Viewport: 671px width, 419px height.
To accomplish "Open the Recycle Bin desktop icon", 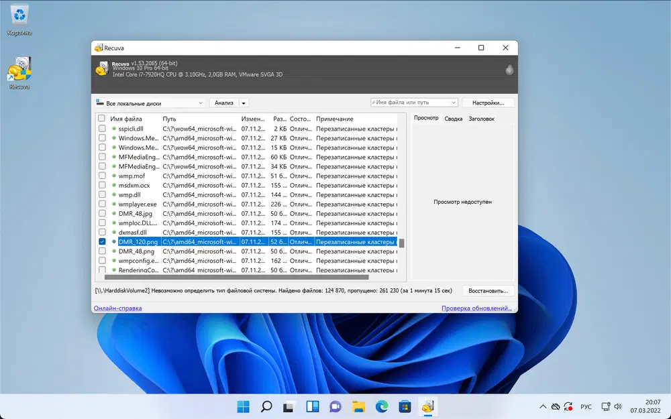I will tap(19, 18).
